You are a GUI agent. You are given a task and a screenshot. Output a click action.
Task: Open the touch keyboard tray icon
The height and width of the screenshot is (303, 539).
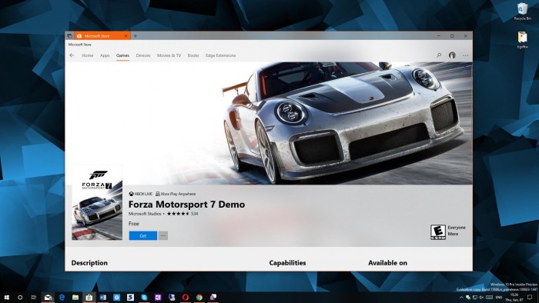click(x=490, y=297)
